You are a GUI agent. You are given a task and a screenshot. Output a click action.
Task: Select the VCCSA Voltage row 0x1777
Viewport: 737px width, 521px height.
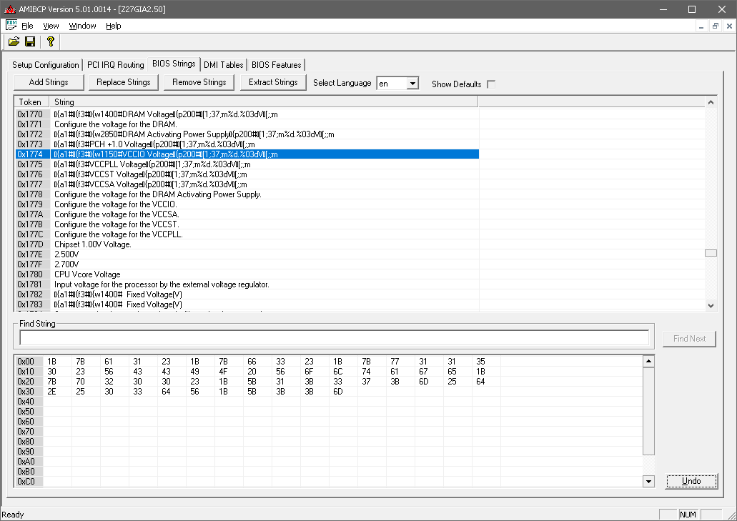247,184
